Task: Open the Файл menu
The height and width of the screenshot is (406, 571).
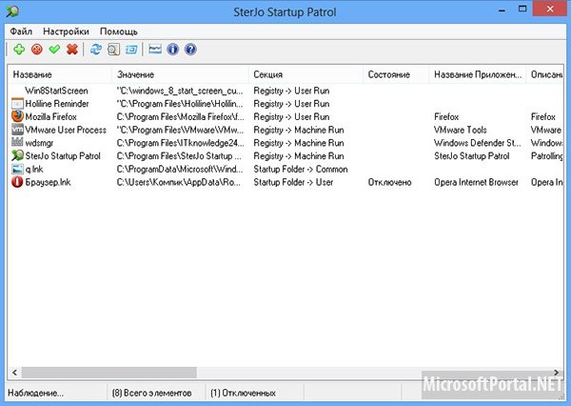Action: (21, 31)
